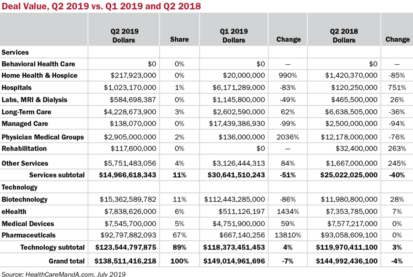The height and width of the screenshot is (277, 413).
Task: Click the Q2 2019 Dollars column header
Action: point(124,35)
